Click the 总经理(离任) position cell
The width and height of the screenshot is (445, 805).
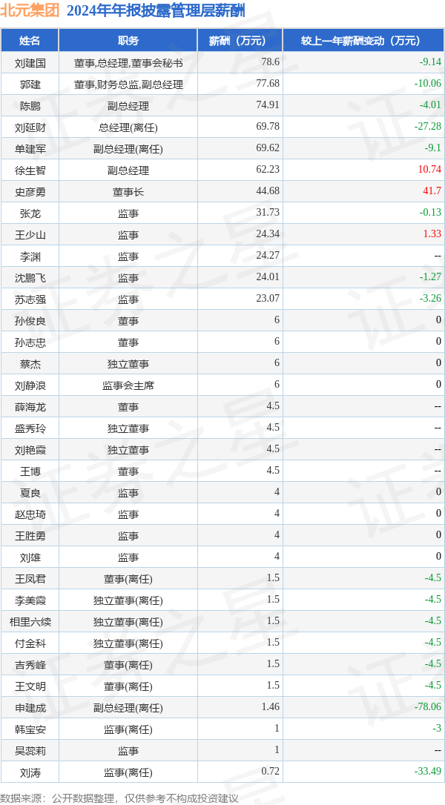(x=128, y=127)
